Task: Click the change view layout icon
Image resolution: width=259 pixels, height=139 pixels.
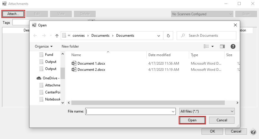Action: point(206,46)
